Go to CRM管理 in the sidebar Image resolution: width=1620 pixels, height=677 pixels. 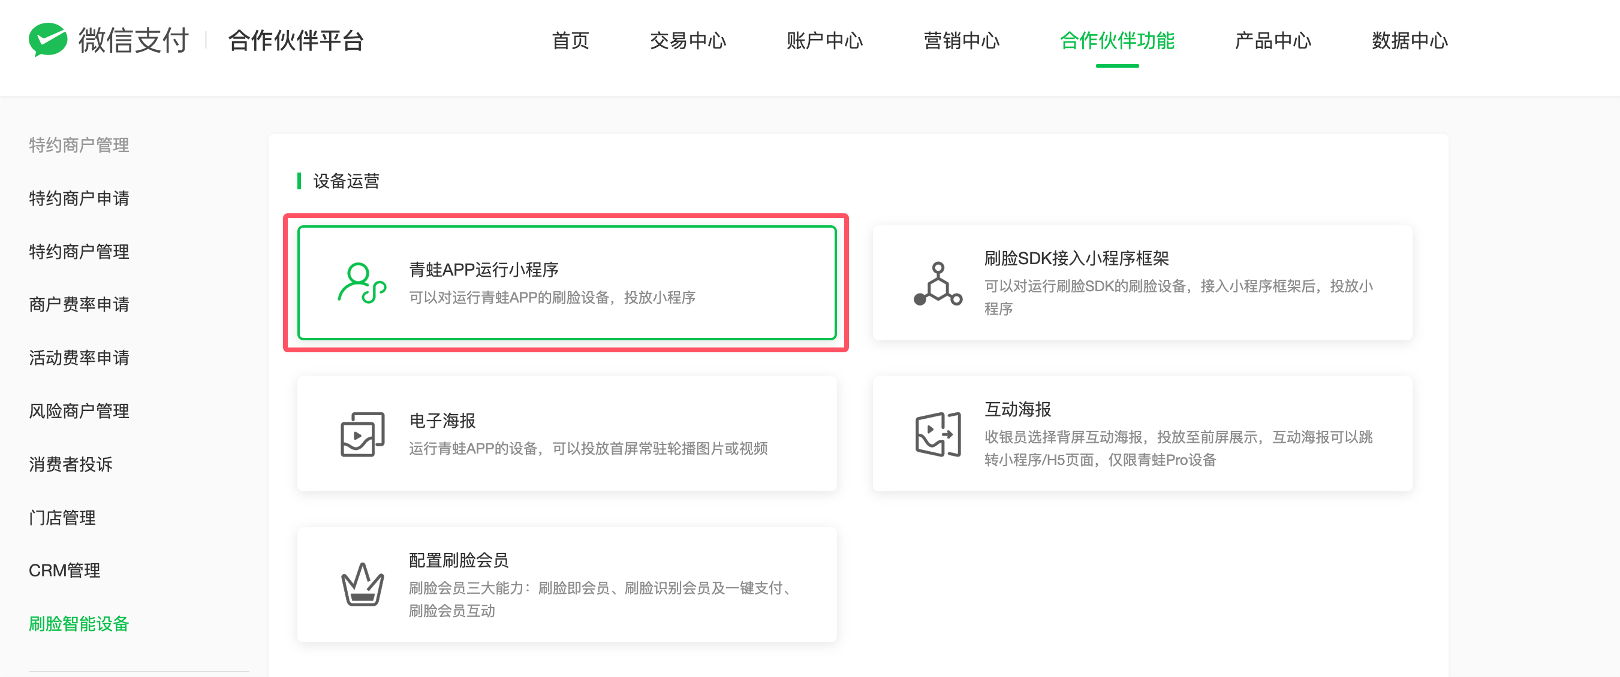click(65, 571)
